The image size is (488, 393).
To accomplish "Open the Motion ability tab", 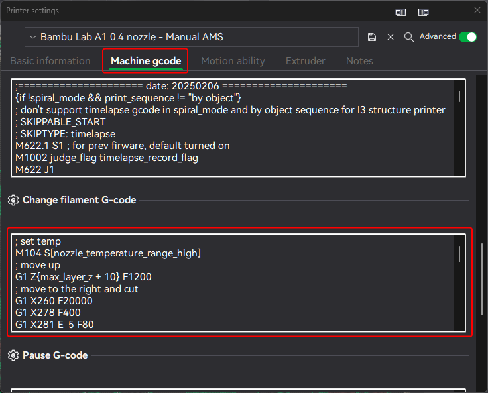I will click(233, 61).
